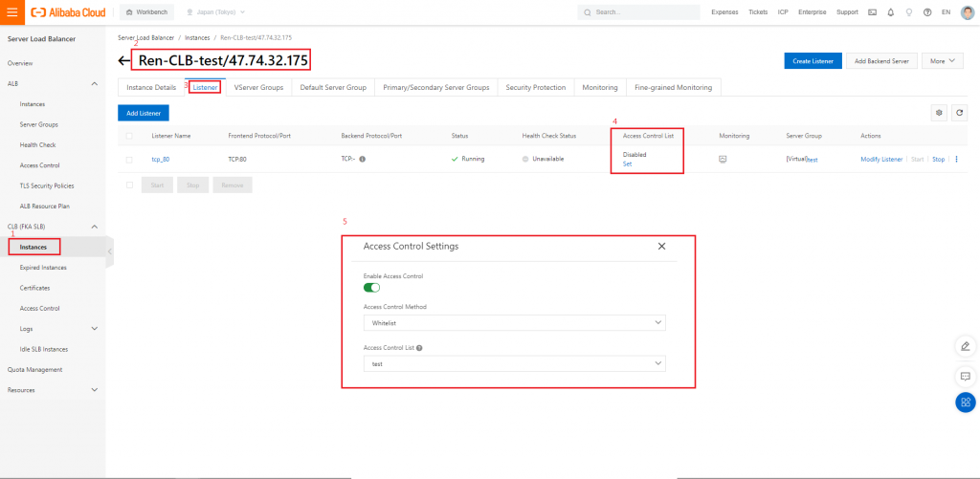Image resolution: width=980 pixels, height=479 pixels.
Task: Click the lightbulb tips icon
Action: coord(909,11)
